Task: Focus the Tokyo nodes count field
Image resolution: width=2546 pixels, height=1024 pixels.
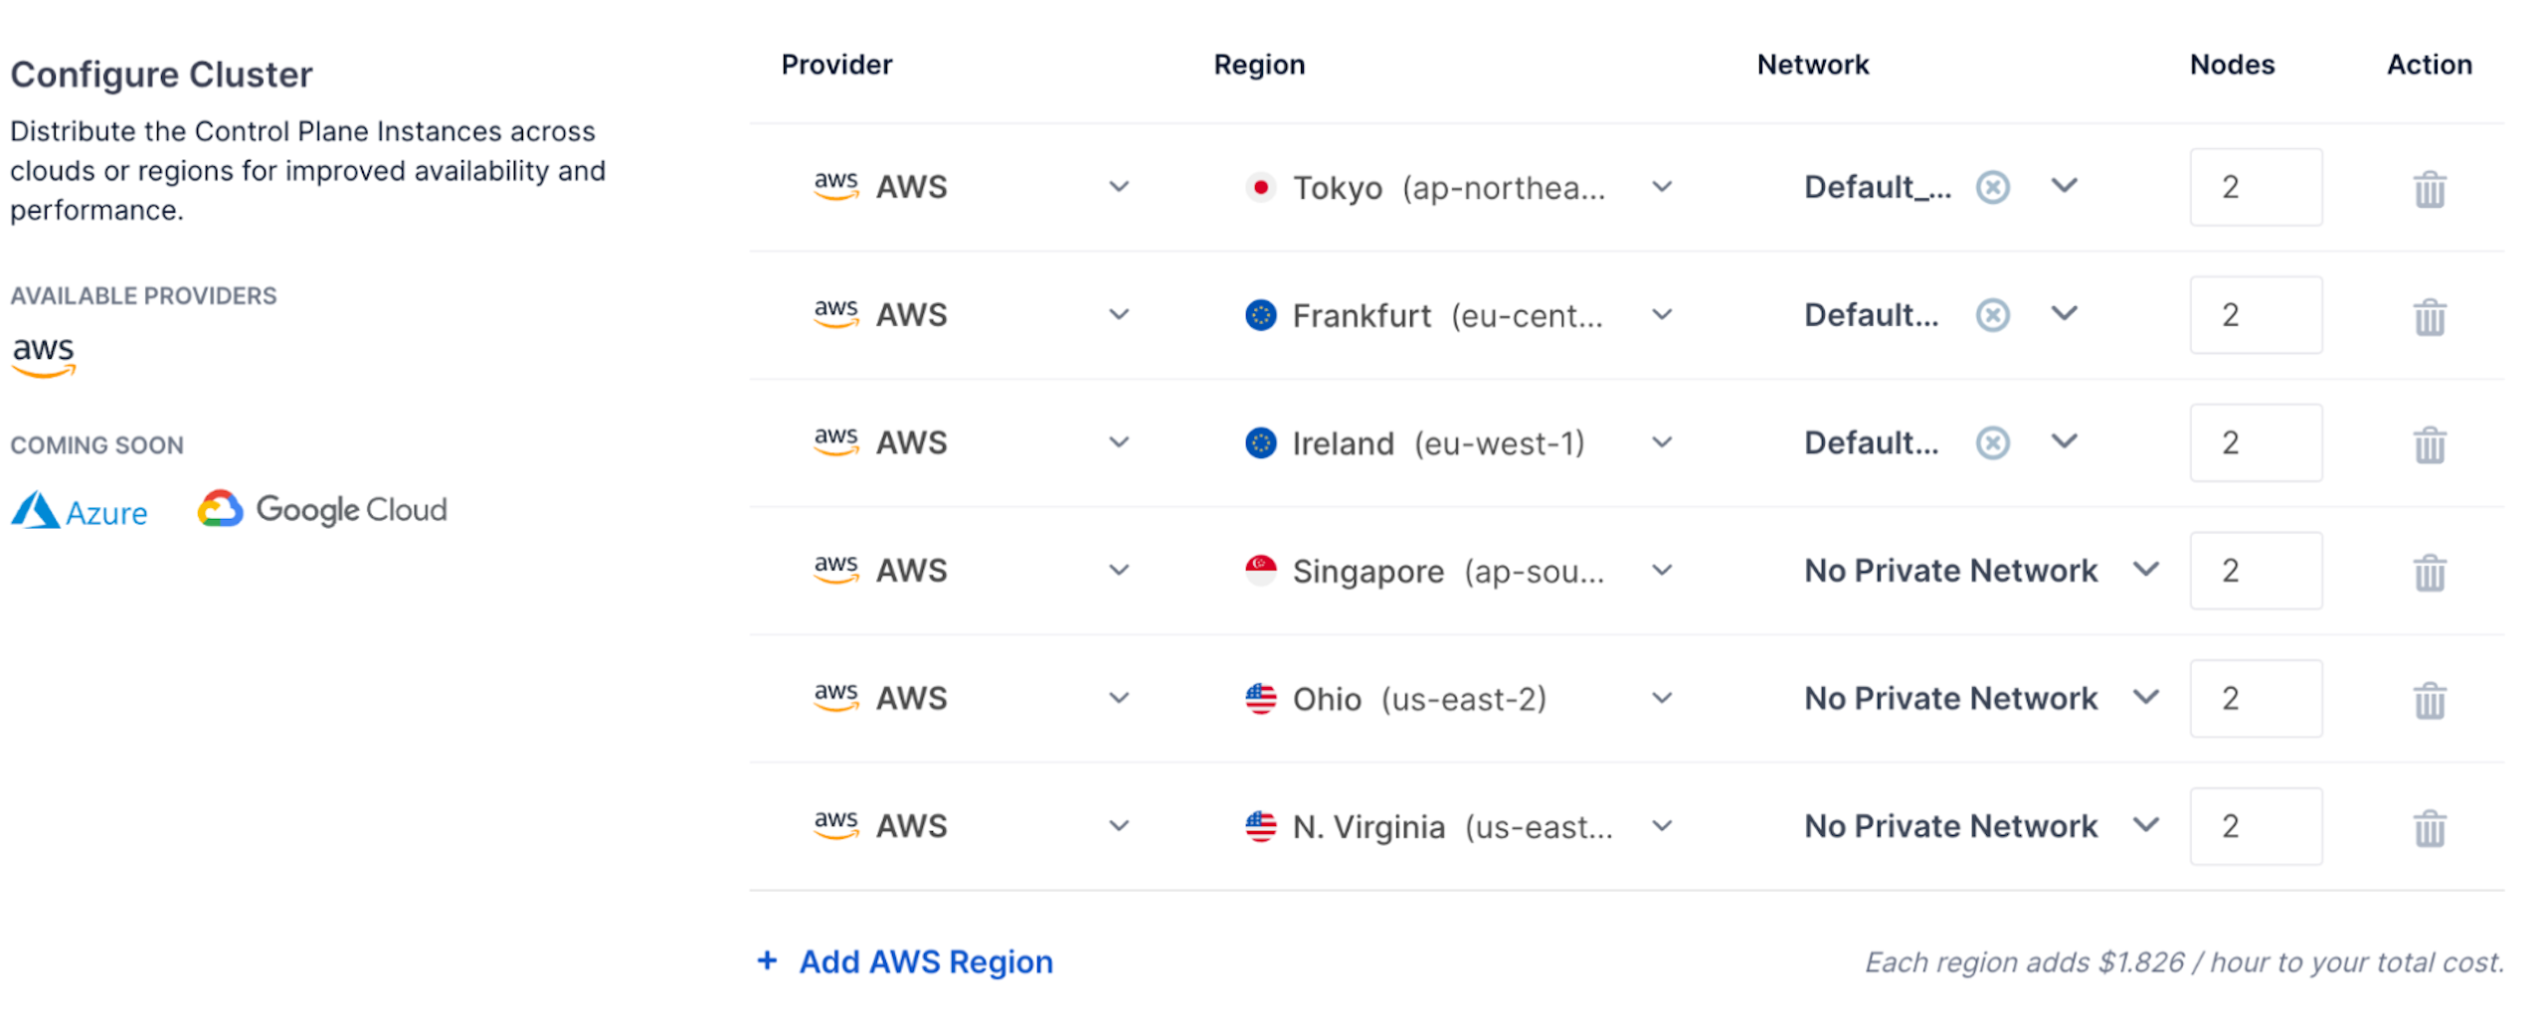Action: tap(2255, 187)
